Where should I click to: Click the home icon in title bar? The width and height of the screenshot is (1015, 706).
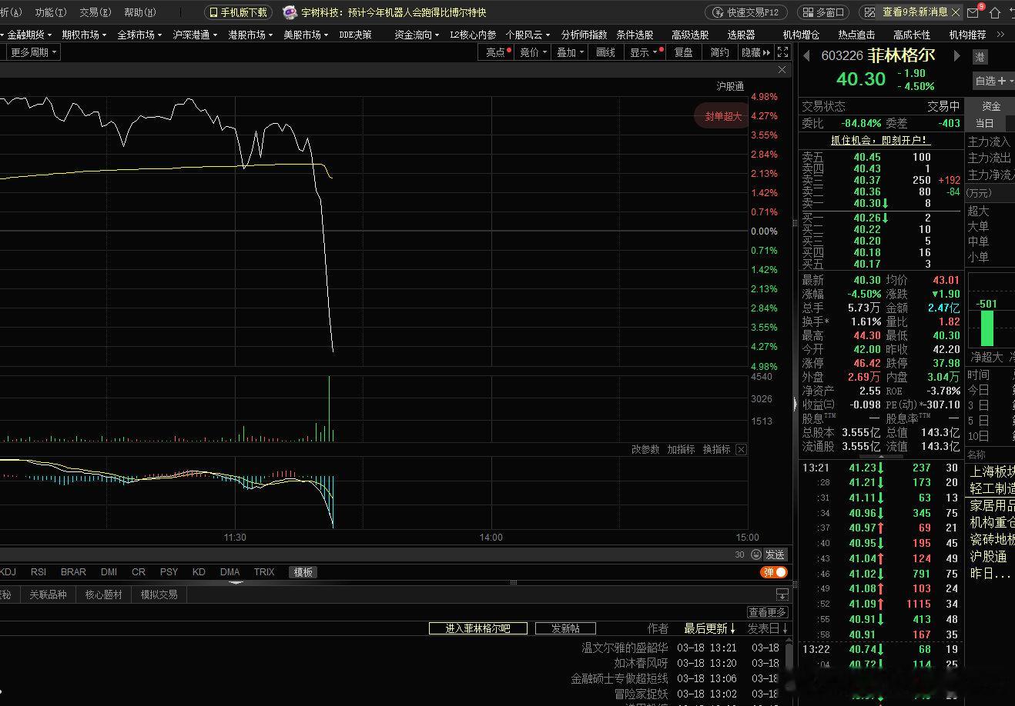point(996,13)
